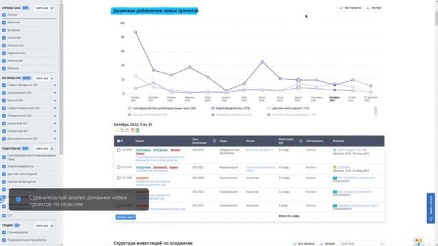Click info icon next to Срок реализации header

pyautogui.click(x=214, y=141)
